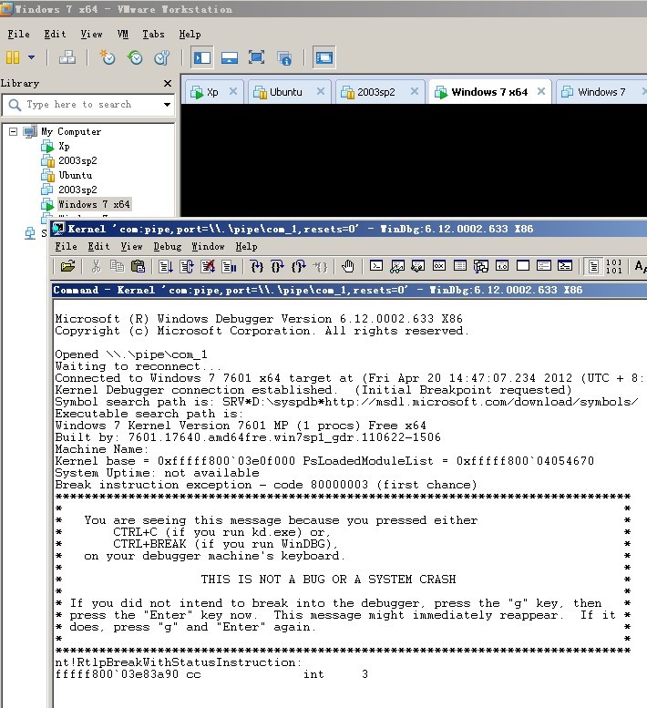Close the Windows 7 x64 tab

click(541, 92)
